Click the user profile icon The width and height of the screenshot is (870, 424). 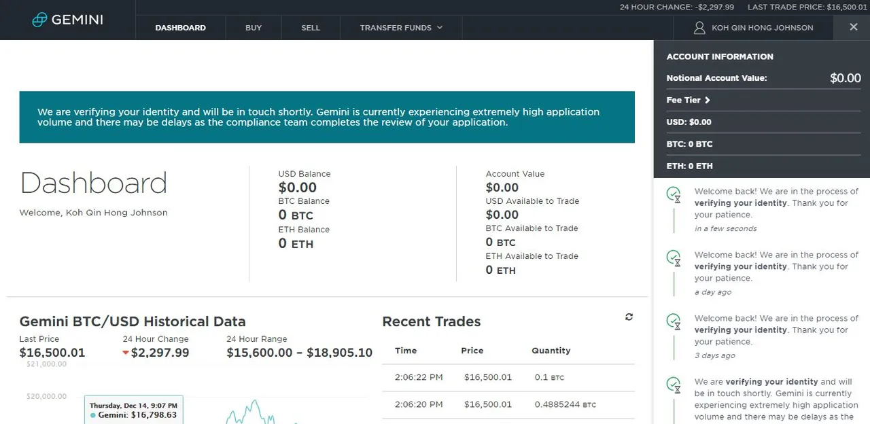click(699, 28)
